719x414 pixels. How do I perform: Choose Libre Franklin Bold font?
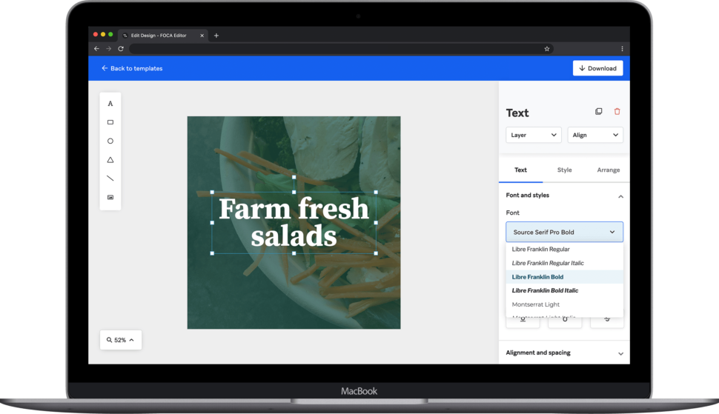[565, 276]
